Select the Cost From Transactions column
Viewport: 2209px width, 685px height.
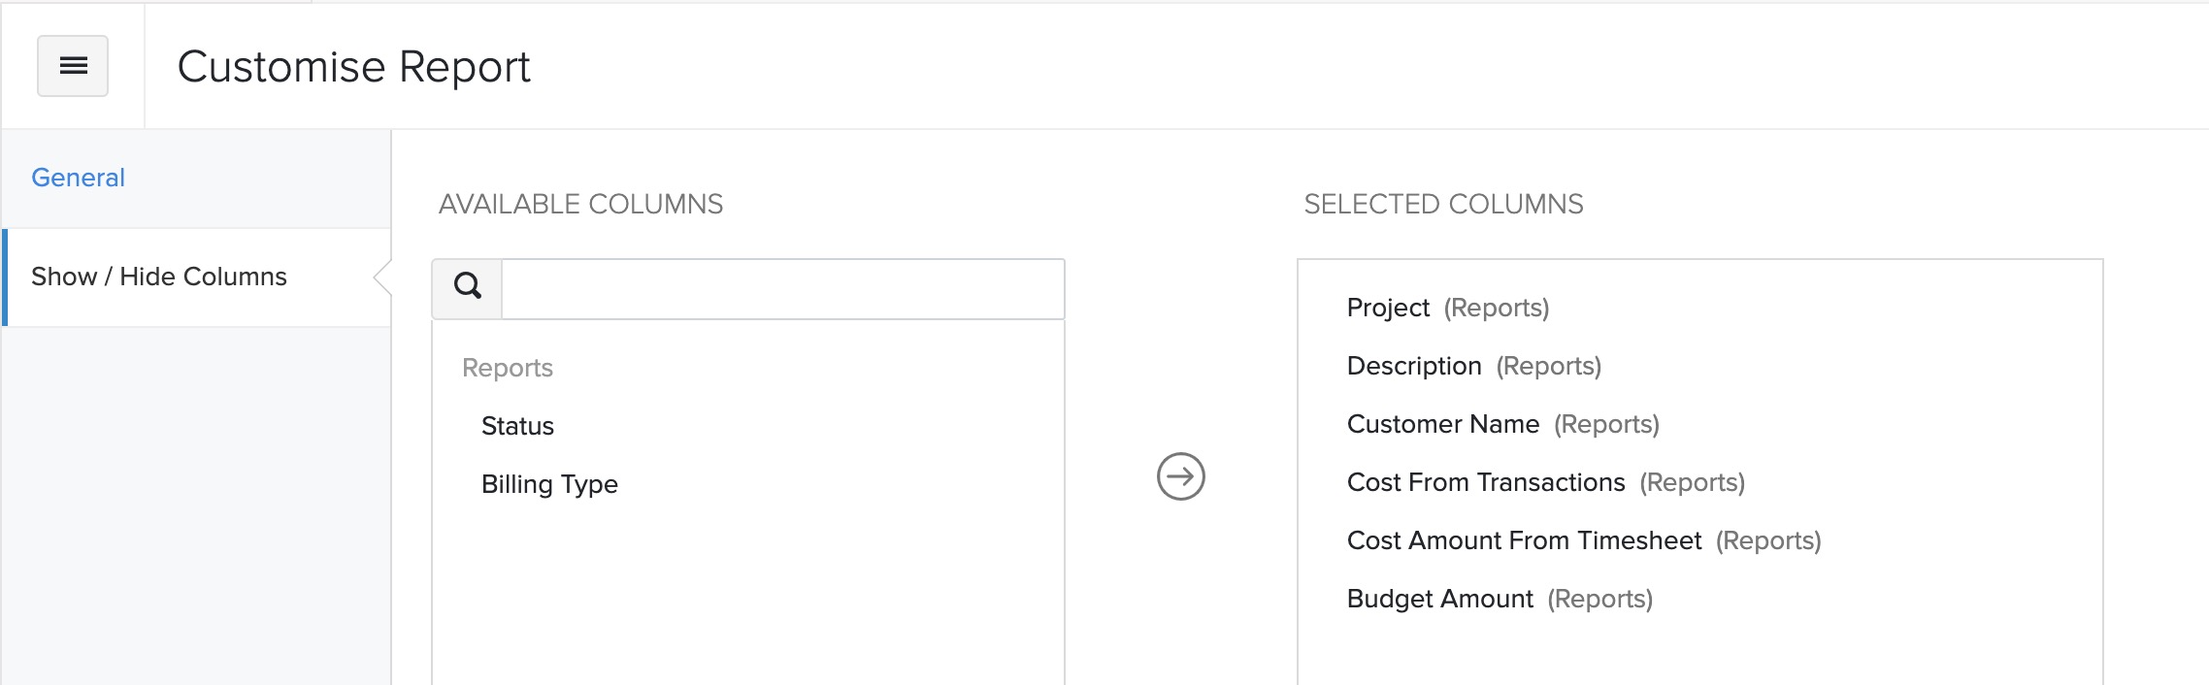coord(1486,482)
